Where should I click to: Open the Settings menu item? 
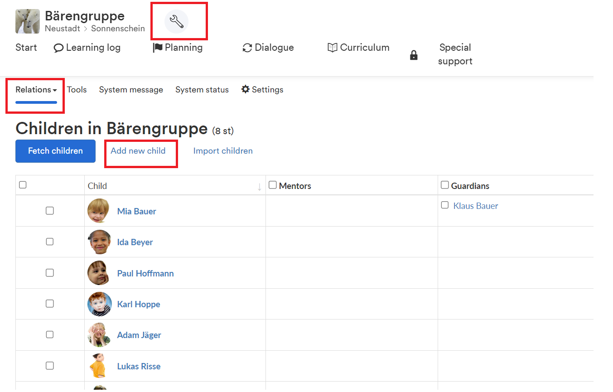(262, 90)
